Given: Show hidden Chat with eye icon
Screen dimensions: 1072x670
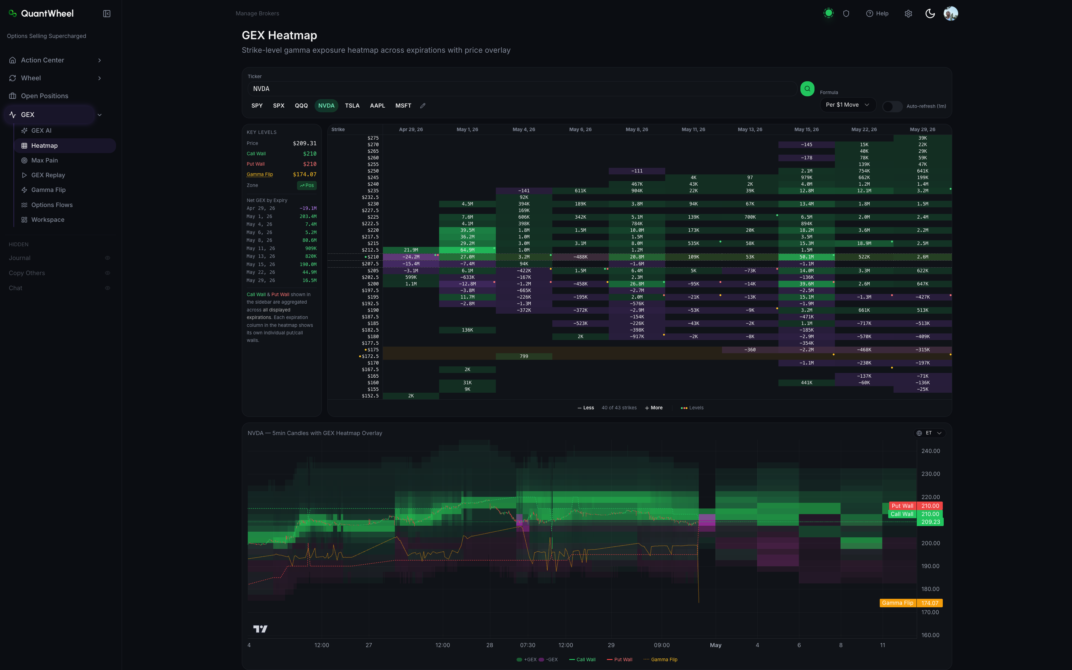Looking at the screenshot, I should pyautogui.click(x=107, y=288).
